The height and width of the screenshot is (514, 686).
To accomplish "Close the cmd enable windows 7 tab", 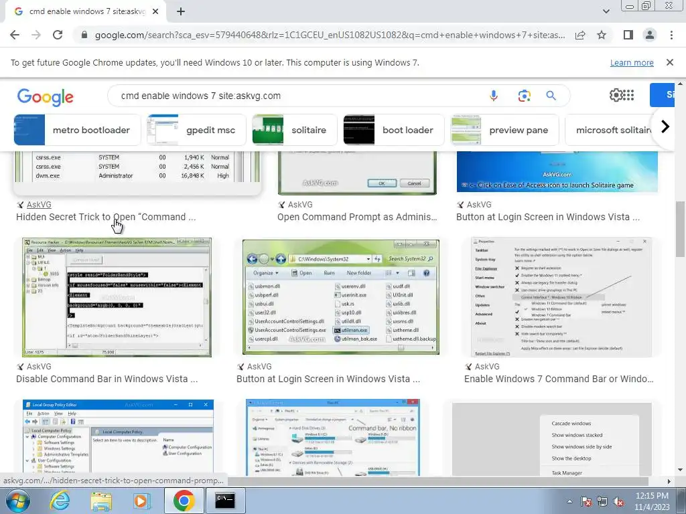I will pos(155,12).
